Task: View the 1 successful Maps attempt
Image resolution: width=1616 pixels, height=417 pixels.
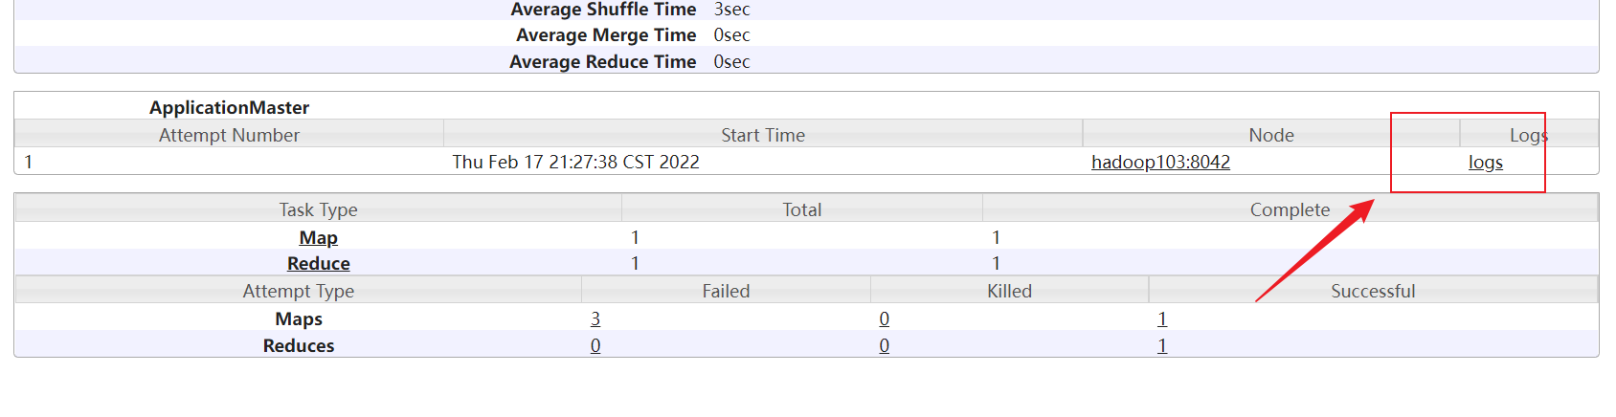Action: pyautogui.click(x=1162, y=318)
